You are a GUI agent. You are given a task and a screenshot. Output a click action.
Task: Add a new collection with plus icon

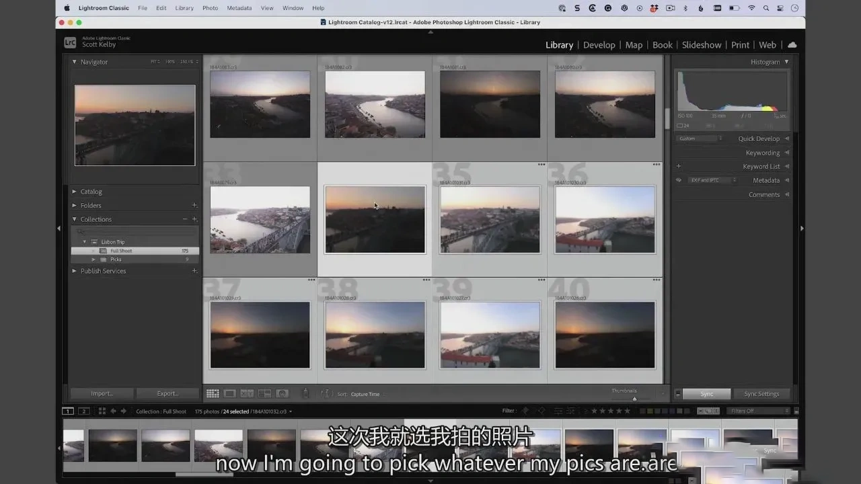[x=194, y=219]
